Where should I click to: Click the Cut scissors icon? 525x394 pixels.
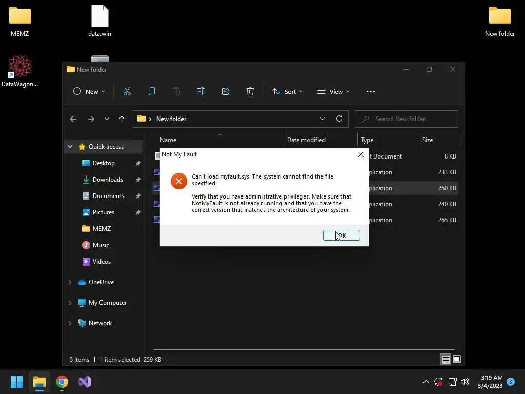127,91
